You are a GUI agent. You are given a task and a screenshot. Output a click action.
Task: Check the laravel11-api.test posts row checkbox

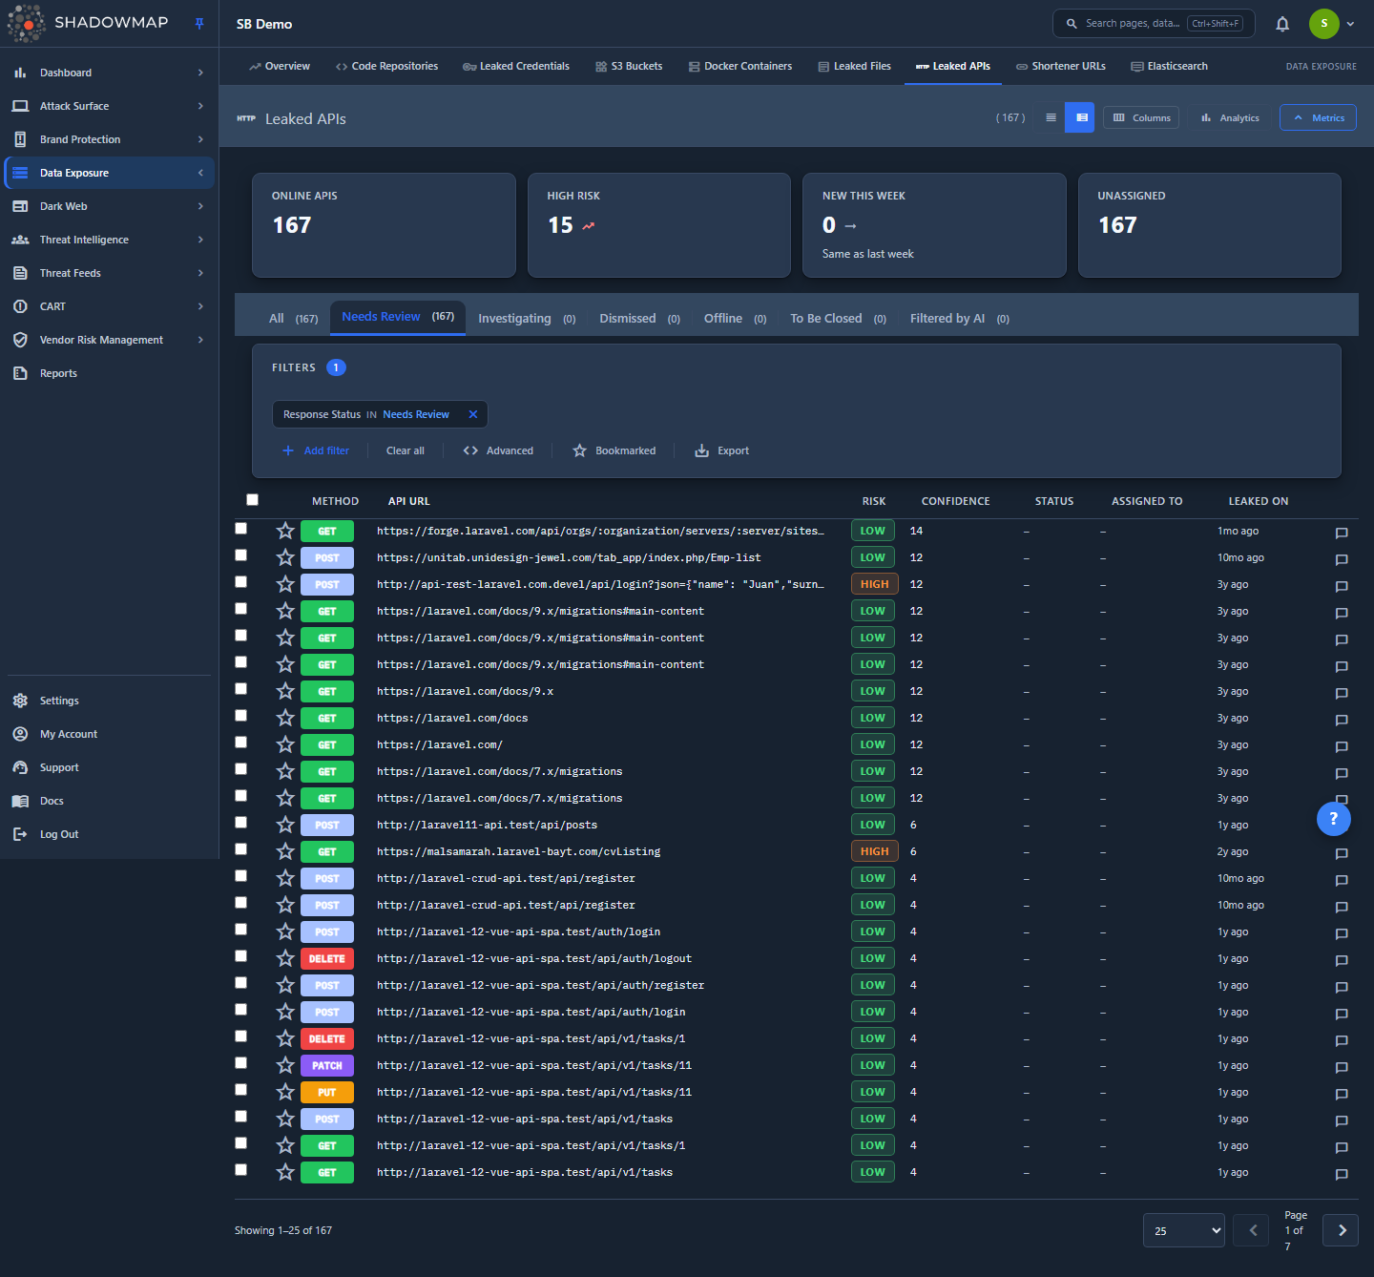[x=240, y=822]
